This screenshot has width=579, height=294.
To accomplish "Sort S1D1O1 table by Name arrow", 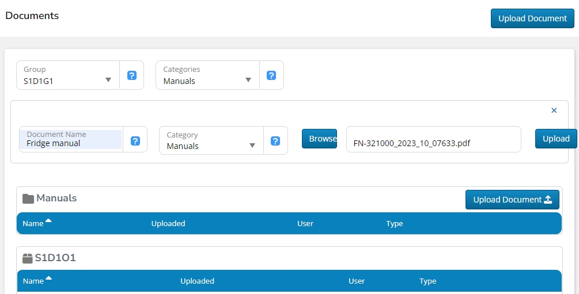I will pyautogui.click(x=48, y=279).
